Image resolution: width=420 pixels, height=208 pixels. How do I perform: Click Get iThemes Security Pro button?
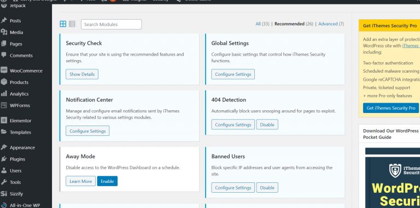pos(391,108)
